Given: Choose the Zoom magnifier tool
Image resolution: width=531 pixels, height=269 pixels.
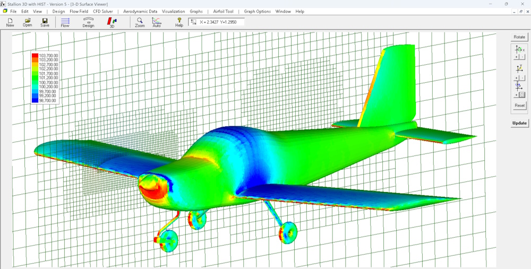Looking at the screenshot, I should click(x=140, y=23).
